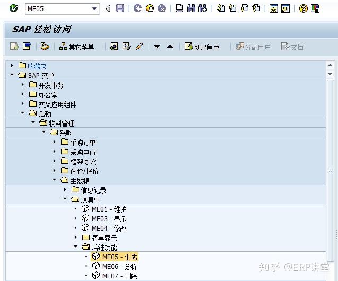
Task: Expand the 信息记录 folder
Action: (x=65, y=189)
